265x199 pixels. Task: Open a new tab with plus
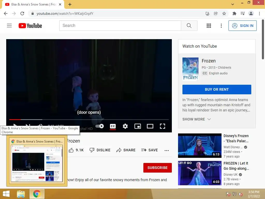[x=70, y=5]
